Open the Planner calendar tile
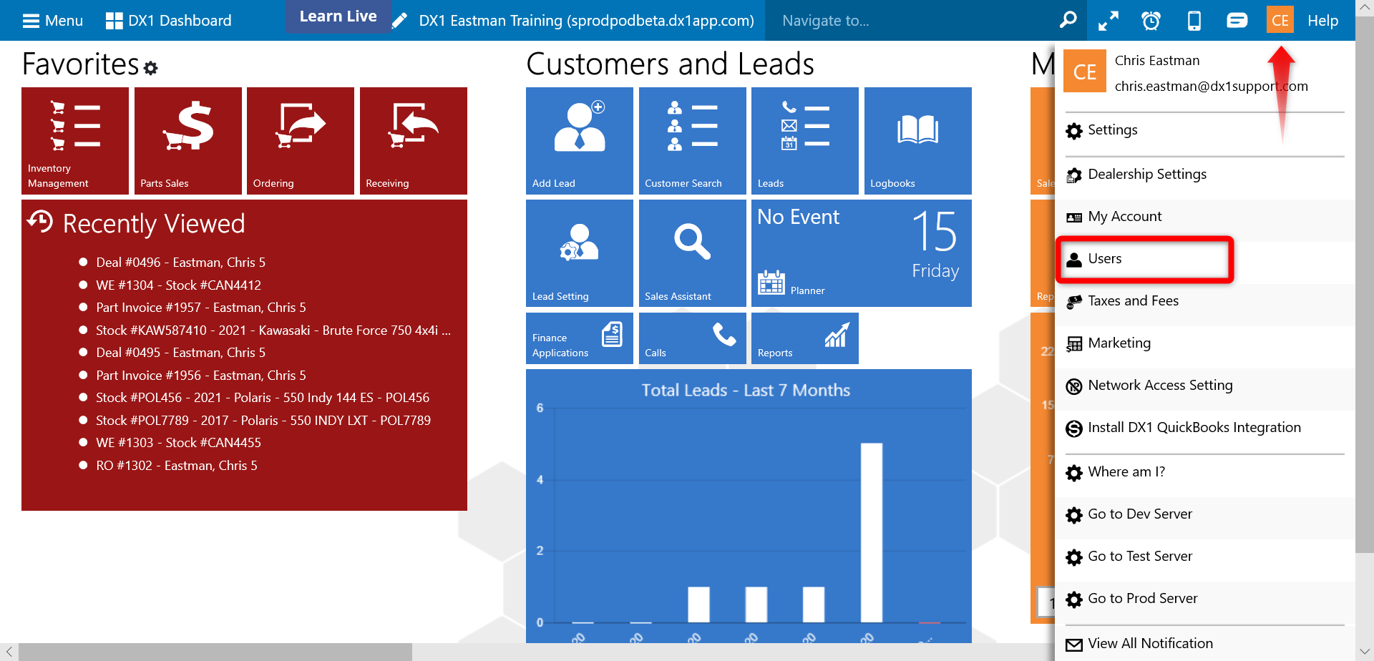 pos(862,253)
